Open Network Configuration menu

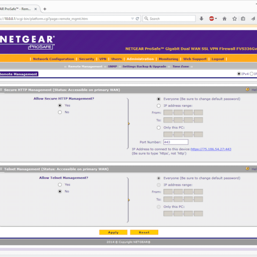pyautogui.click(x=54, y=59)
